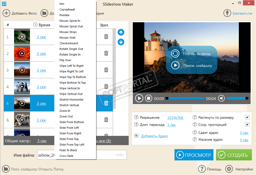Change slide 4 time 3 сек
The image size is (256, 175).
(41, 87)
